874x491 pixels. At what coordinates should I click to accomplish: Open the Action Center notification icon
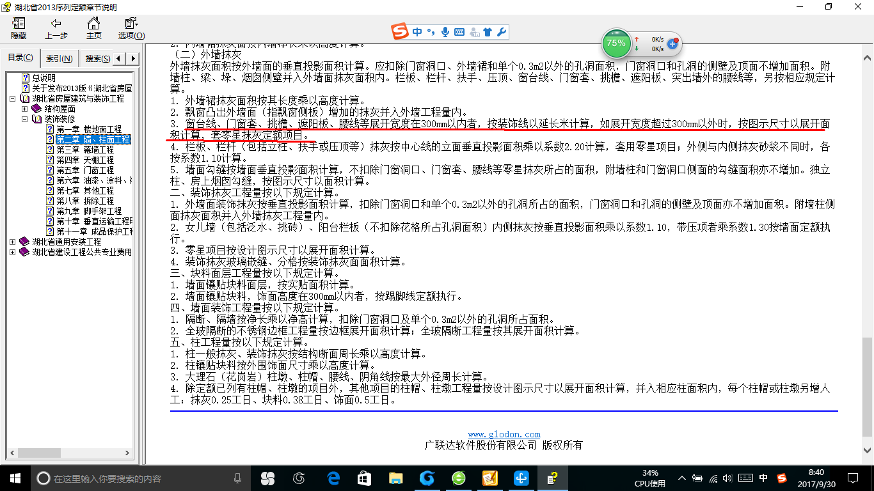(852, 478)
